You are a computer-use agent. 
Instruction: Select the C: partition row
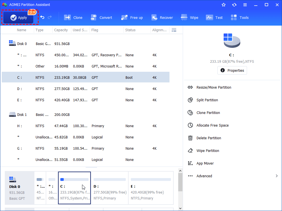click(x=86, y=77)
